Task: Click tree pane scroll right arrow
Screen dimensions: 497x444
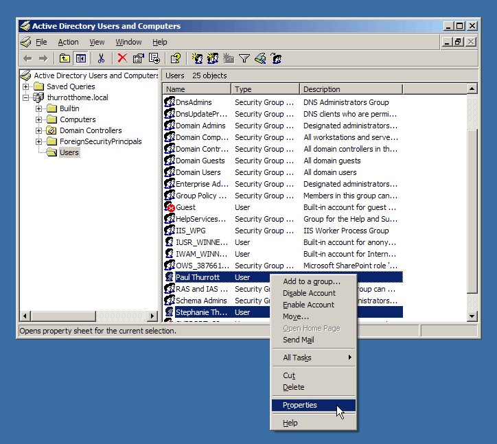Action: [x=152, y=316]
